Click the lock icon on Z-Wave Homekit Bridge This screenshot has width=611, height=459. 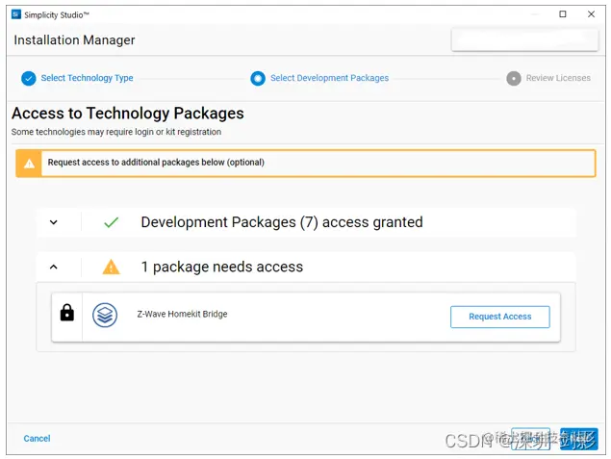coord(67,314)
